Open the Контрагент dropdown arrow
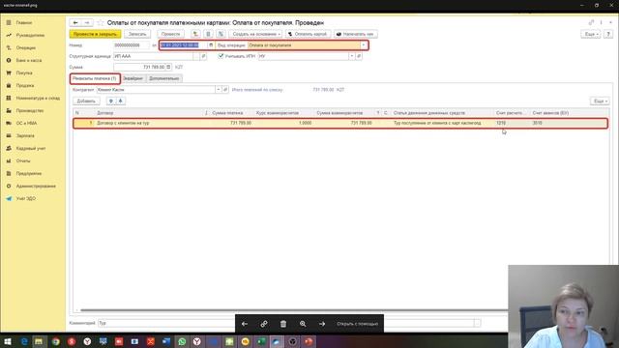 [x=218, y=90]
